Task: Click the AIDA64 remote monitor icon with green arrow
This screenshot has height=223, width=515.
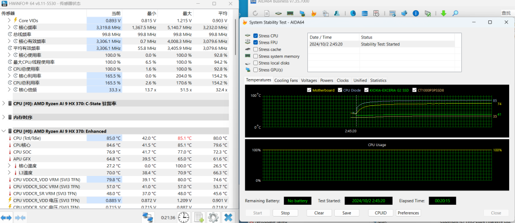Action: [x=428, y=13]
